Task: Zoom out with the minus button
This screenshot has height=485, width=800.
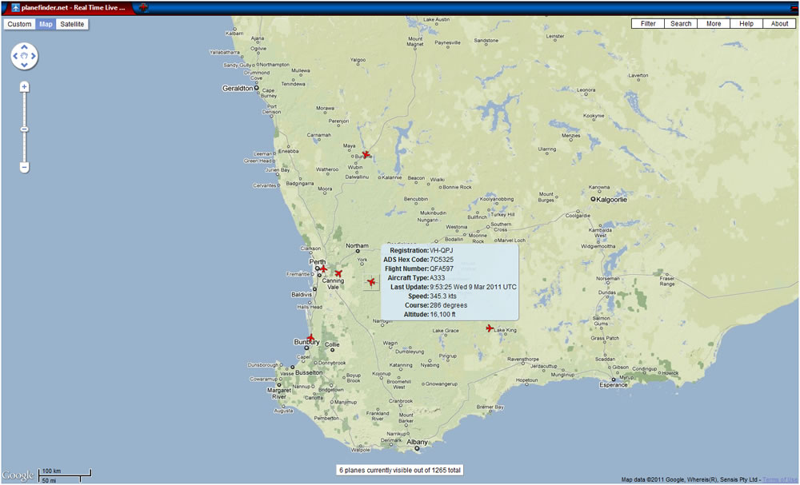Action: (24, 167)
